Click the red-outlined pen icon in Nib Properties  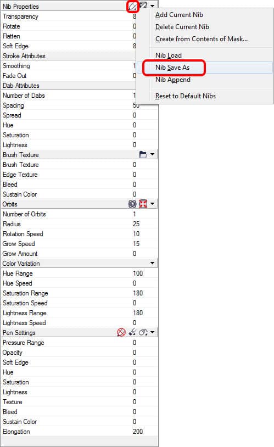pos(132,6)
